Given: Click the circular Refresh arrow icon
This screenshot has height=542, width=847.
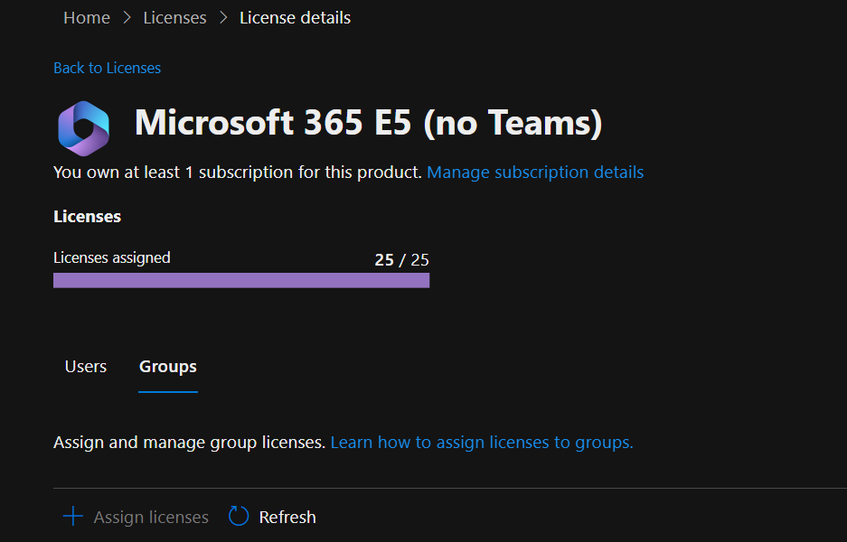Looking at the screenshot, I should pyautogui.click(x=238, y=516).
